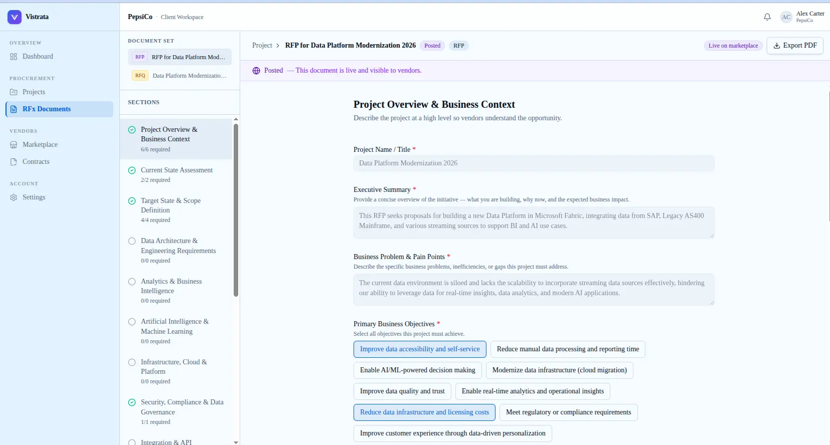
Task: Click the Business Problem & Pain Points textarea
Action: (x=534, y=290)
